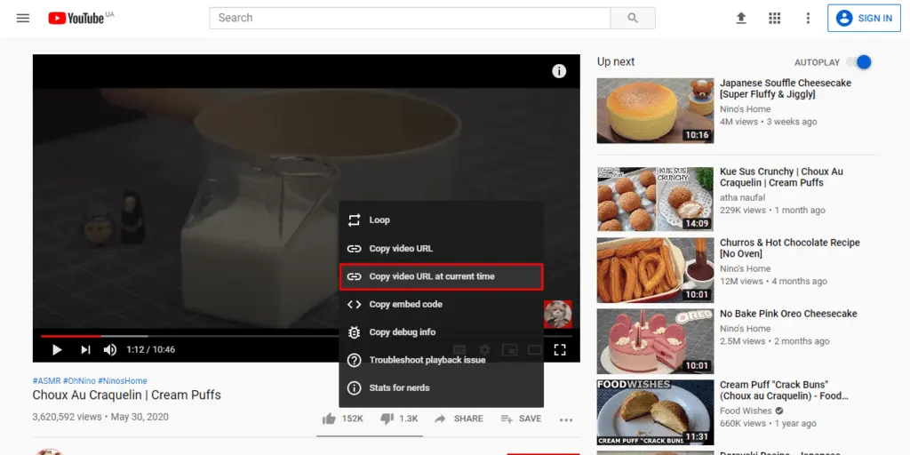
Task: Click the channel watermark in player
Action: tap(558, 314)
